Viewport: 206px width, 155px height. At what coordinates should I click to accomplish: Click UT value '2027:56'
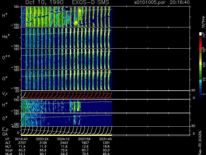[84, 139]
